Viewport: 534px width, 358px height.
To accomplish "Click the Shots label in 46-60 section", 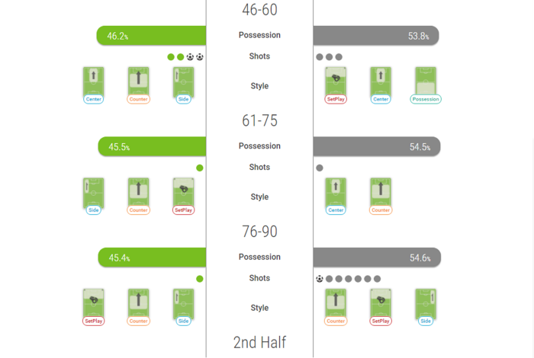I will click(259, 56).
